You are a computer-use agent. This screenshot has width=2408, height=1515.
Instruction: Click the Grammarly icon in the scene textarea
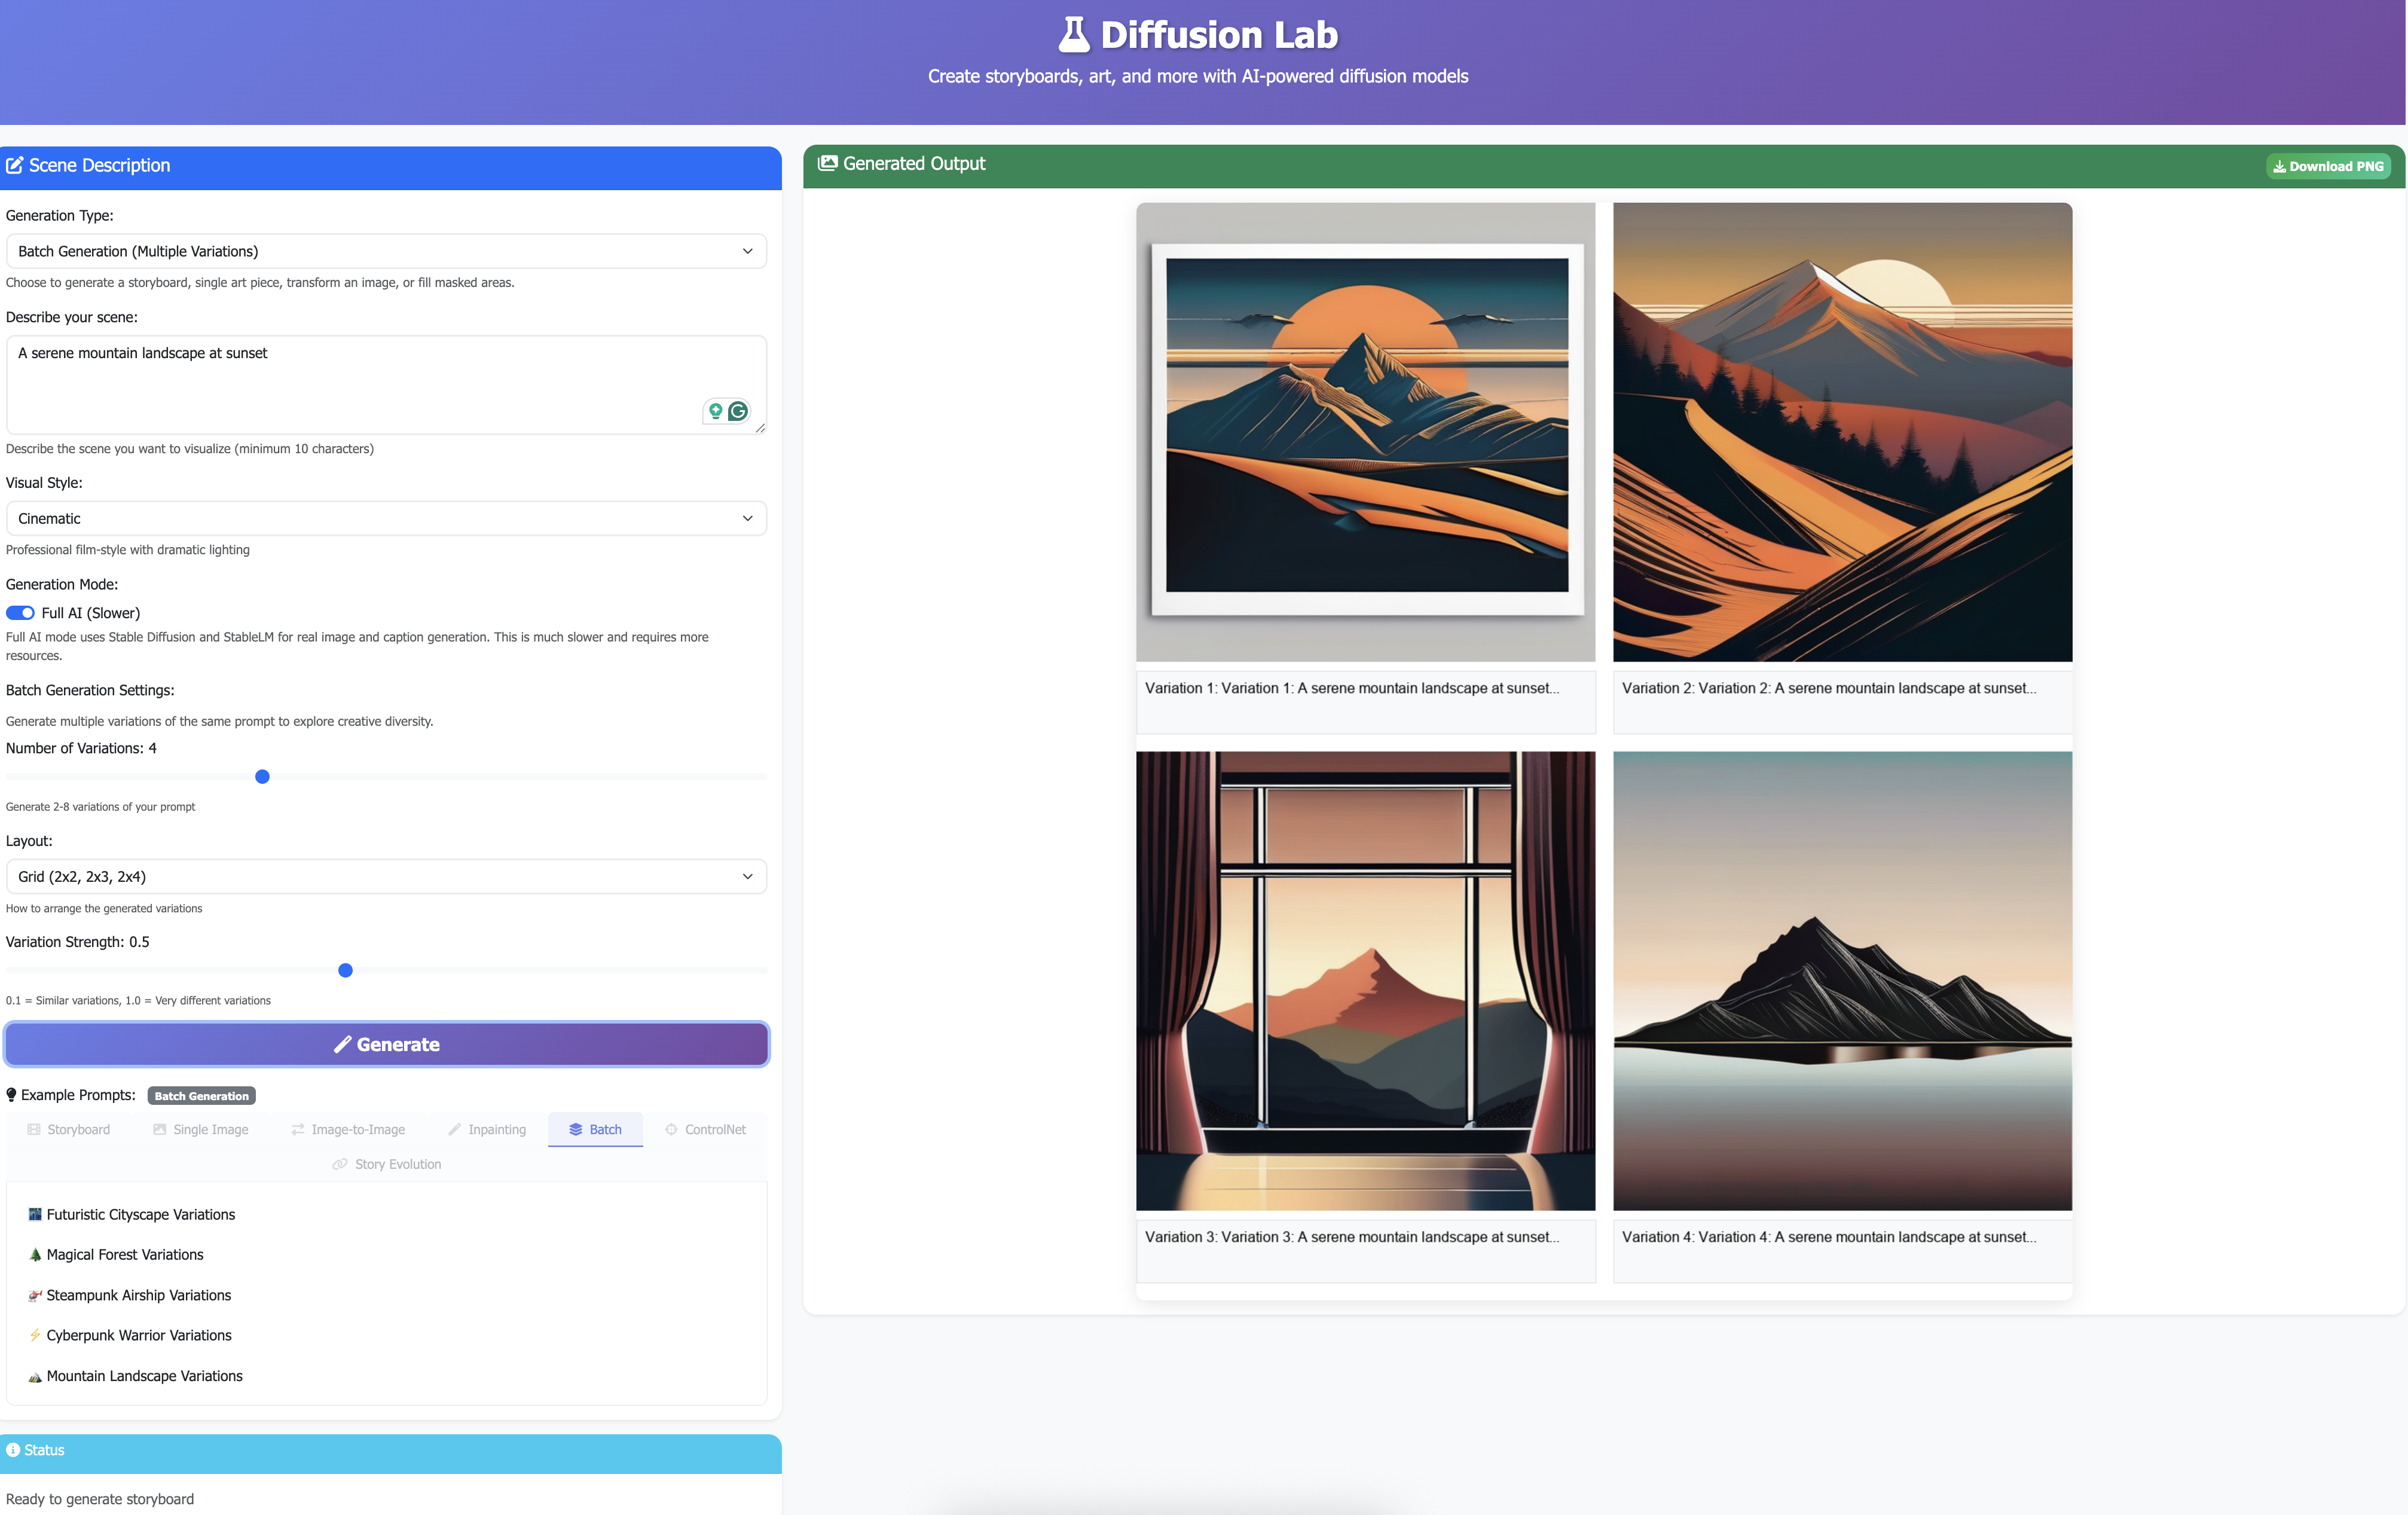click(738, 411)
